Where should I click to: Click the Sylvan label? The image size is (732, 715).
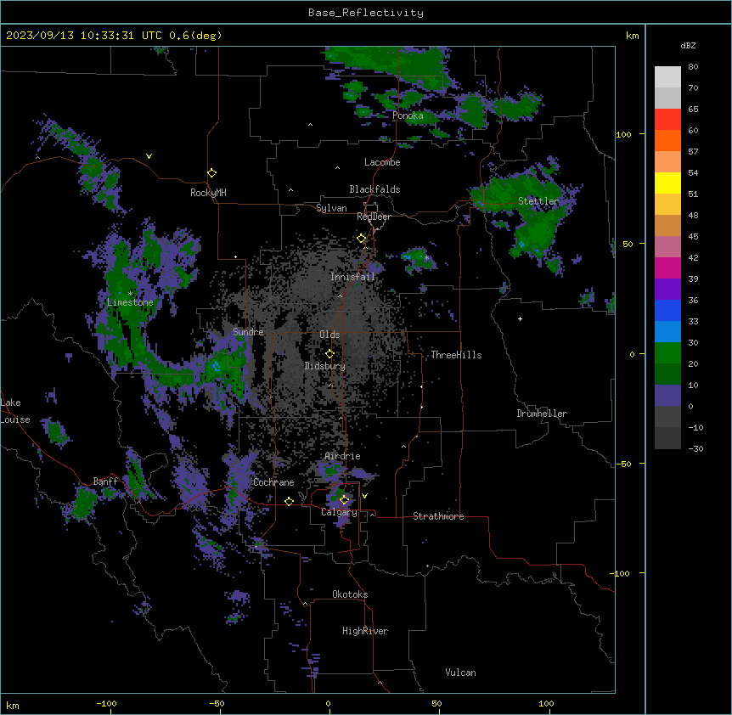[331, 208]
